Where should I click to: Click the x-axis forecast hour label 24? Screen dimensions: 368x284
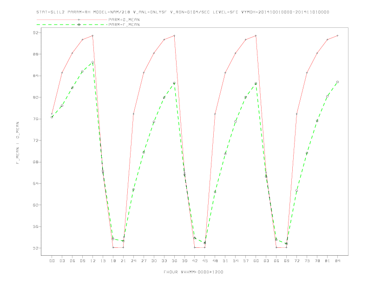[133, 261]
